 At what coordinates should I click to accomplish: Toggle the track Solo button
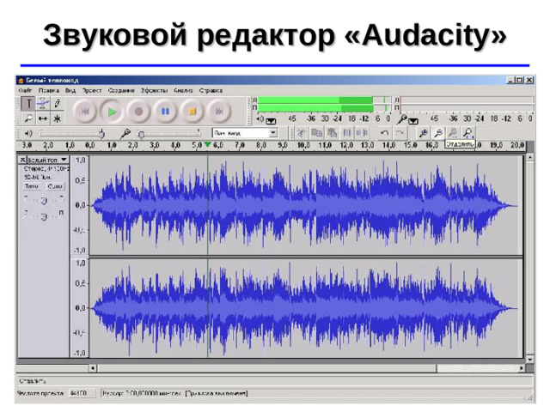click(55, 186)
